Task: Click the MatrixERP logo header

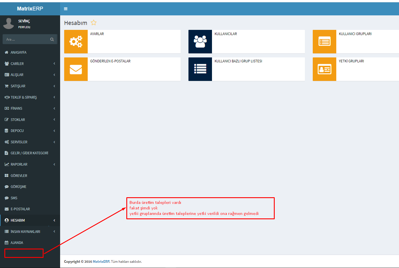Action: click(x=30, y=9)
